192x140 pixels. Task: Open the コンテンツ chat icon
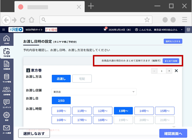[x=6, y=103]
